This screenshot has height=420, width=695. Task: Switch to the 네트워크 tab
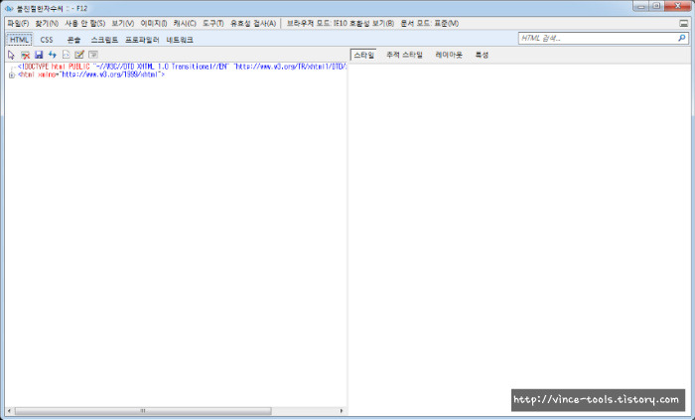click(180, 40)
